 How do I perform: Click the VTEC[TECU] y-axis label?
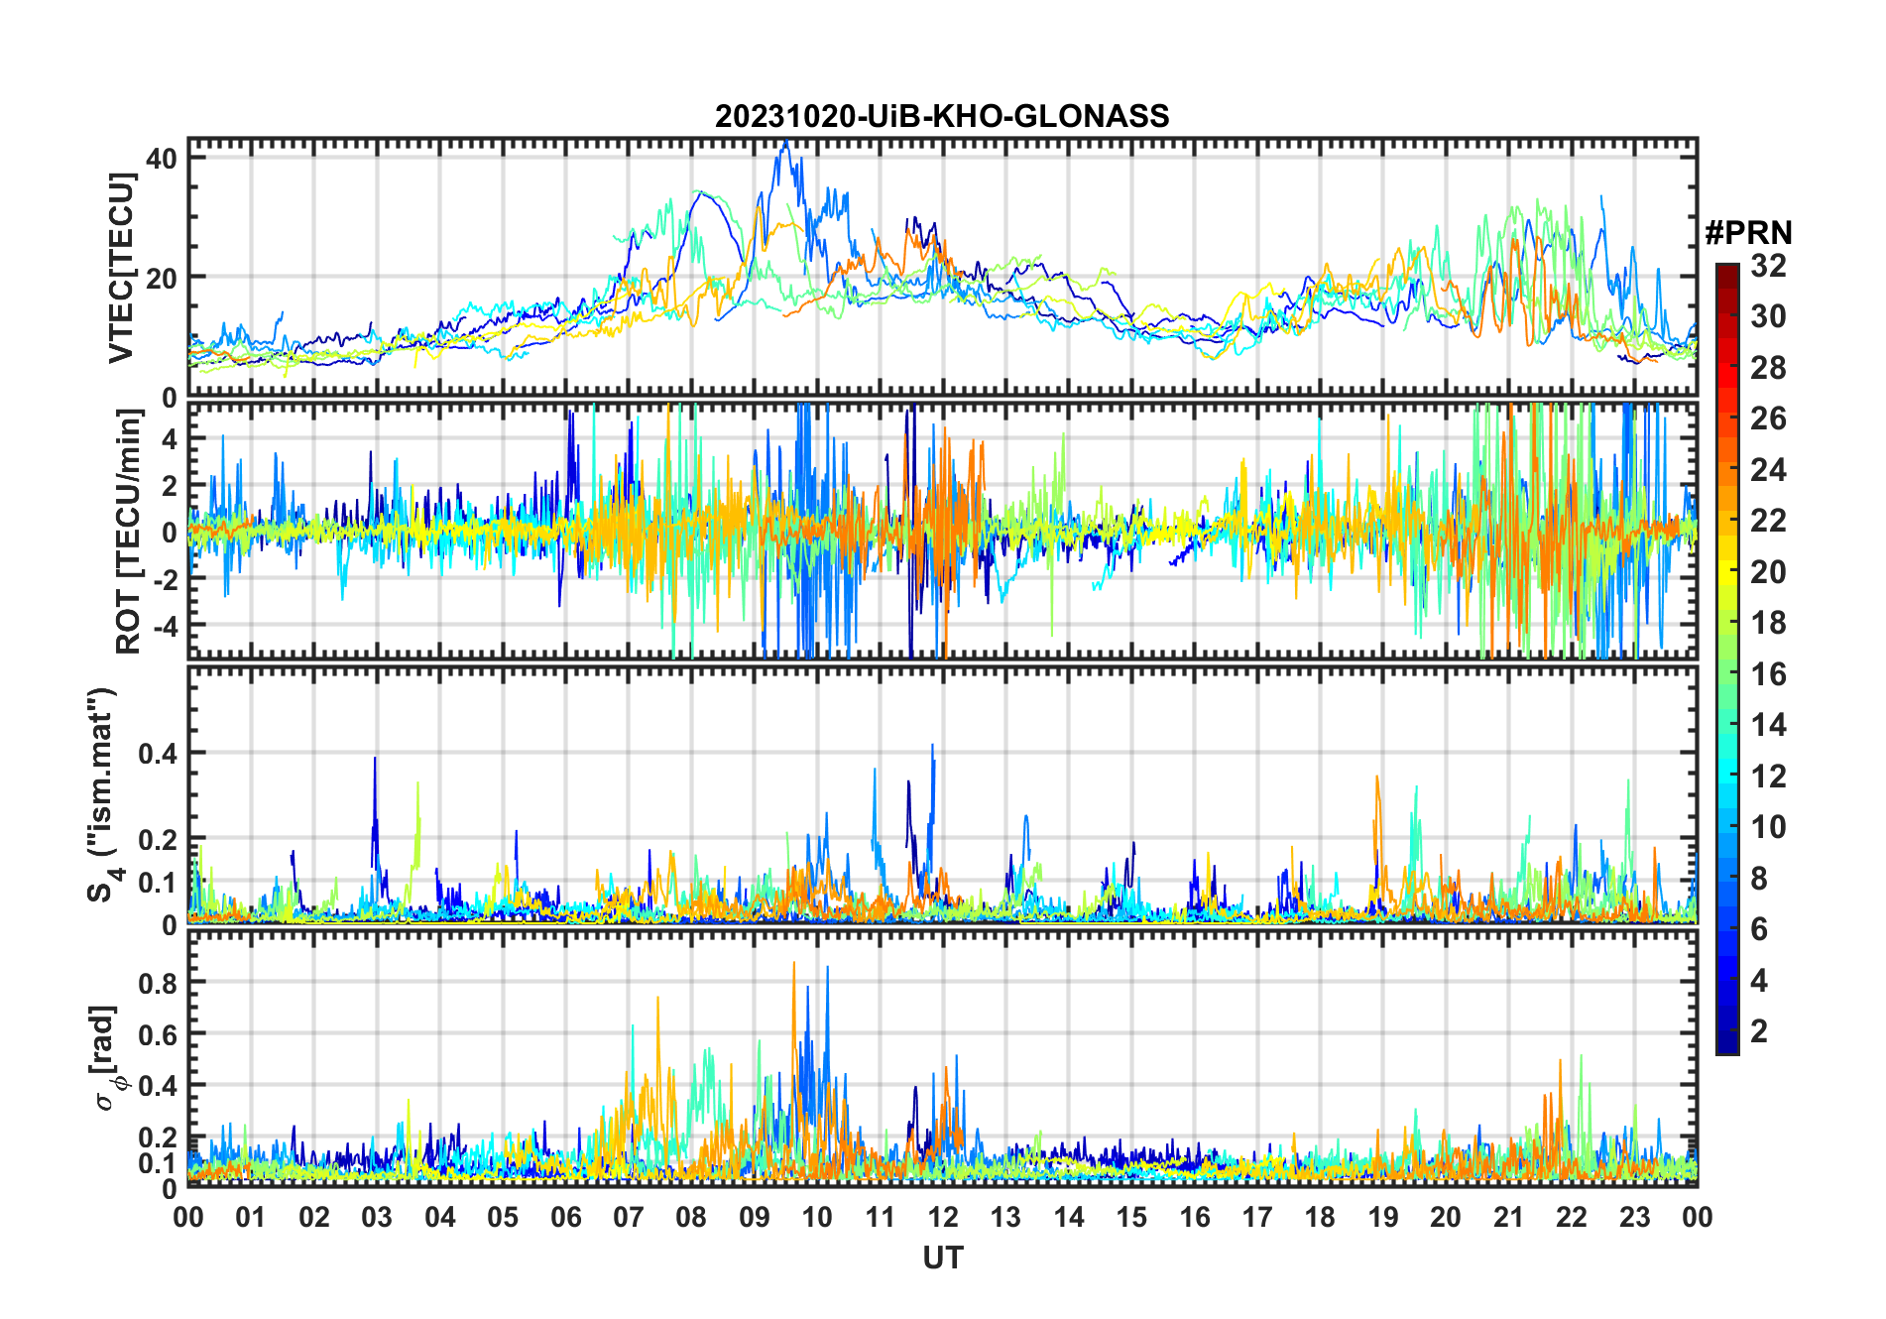[122, 268]
